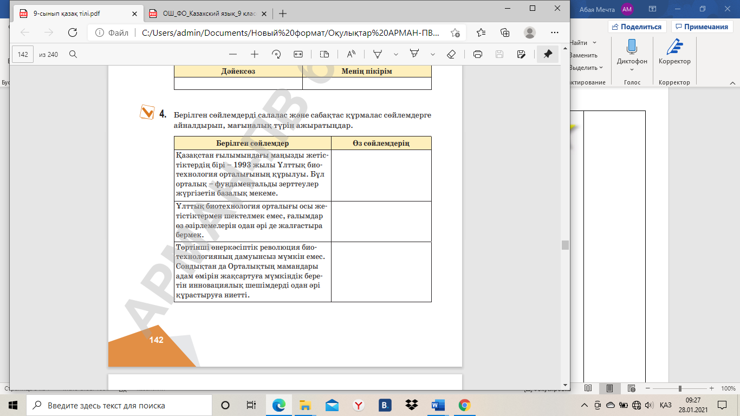Open Cortana circle on the taskbar

tap(225, 405)
